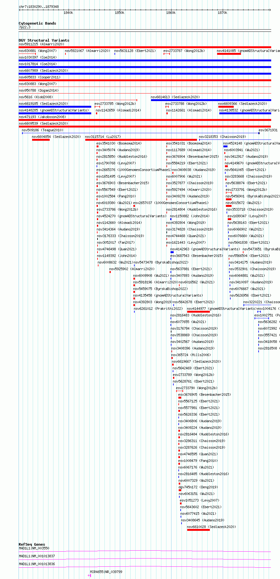Open the nsv1142659 (Alsmadi2014) variant
Screen dimensions: 280x579
[x=118, y=110]
